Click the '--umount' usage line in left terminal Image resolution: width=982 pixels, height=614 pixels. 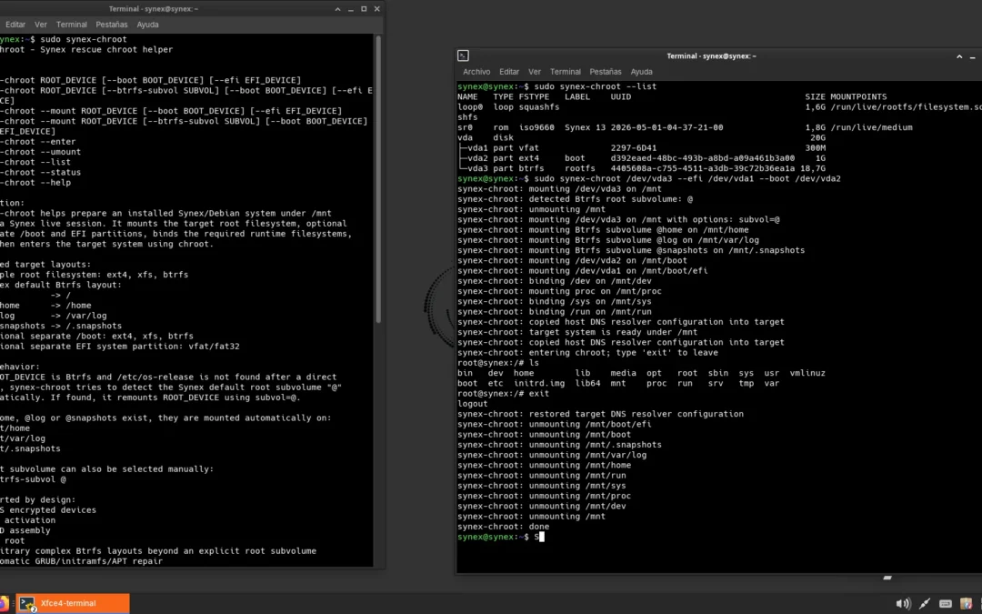(40, 152)
